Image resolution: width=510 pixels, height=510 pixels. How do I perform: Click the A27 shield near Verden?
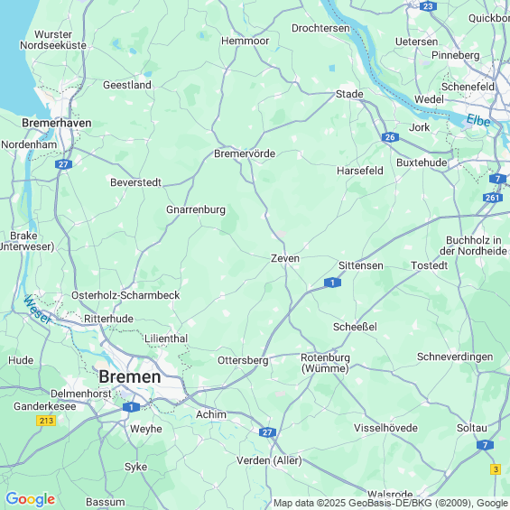267,432
